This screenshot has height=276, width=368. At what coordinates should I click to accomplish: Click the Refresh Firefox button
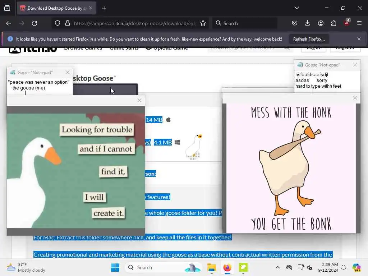[309, 39]
